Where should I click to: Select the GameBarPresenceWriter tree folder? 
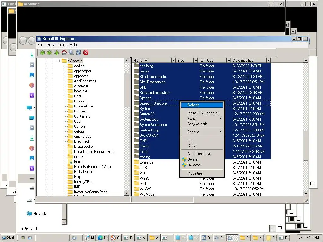pyautogui.click(x=92, y=167)
